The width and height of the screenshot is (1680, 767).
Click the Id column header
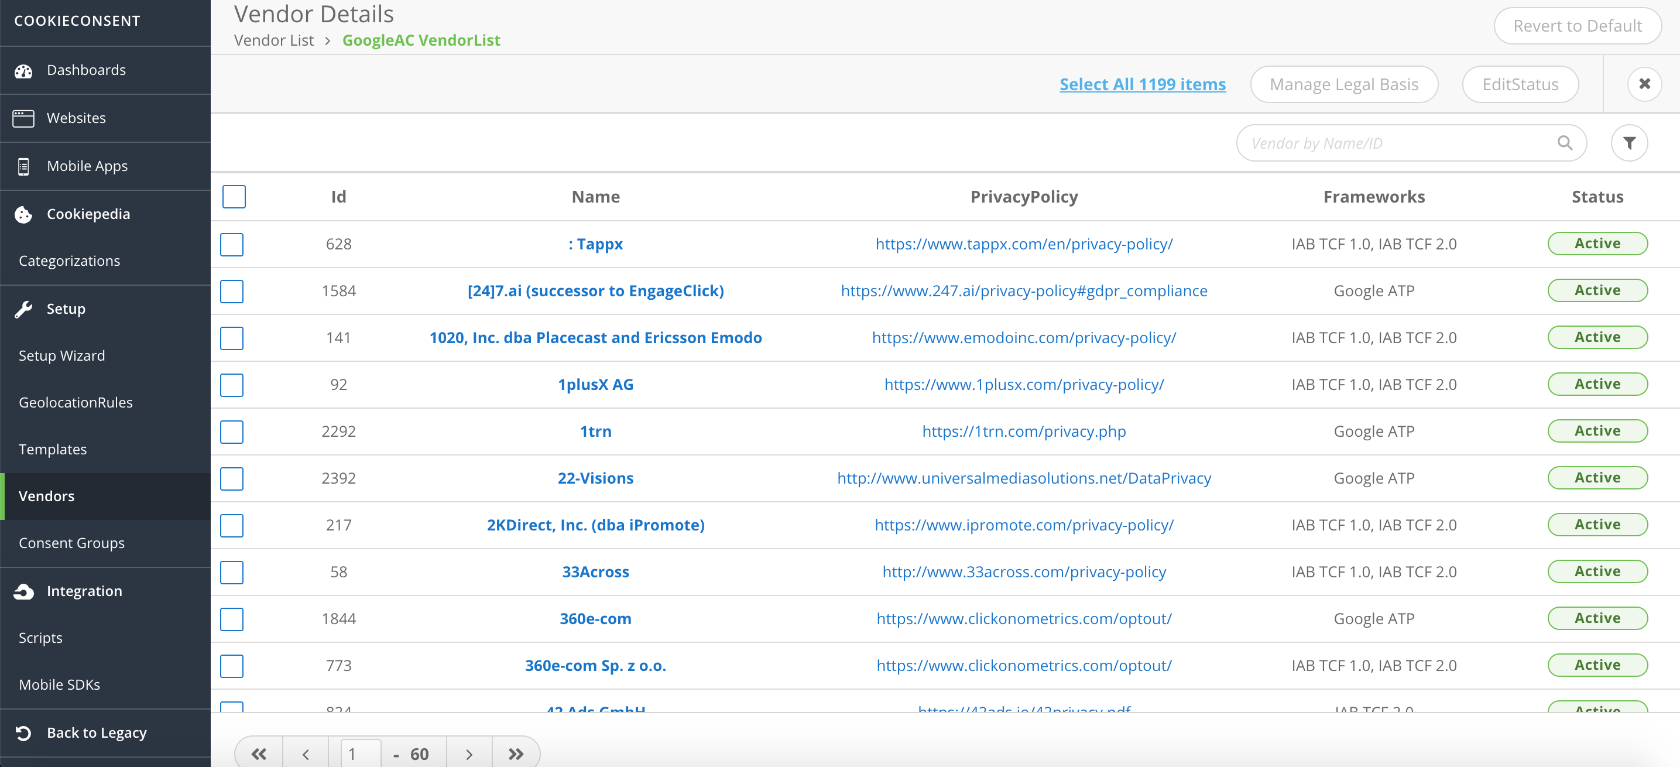point(338,197)
